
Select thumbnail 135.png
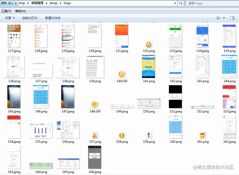[x=229, y=36]
